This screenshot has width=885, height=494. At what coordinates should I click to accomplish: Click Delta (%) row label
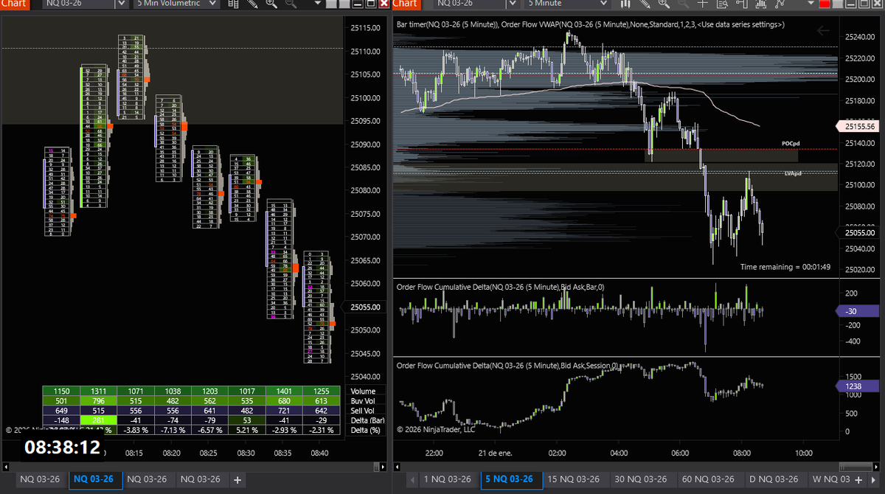(x=366, y=430)
